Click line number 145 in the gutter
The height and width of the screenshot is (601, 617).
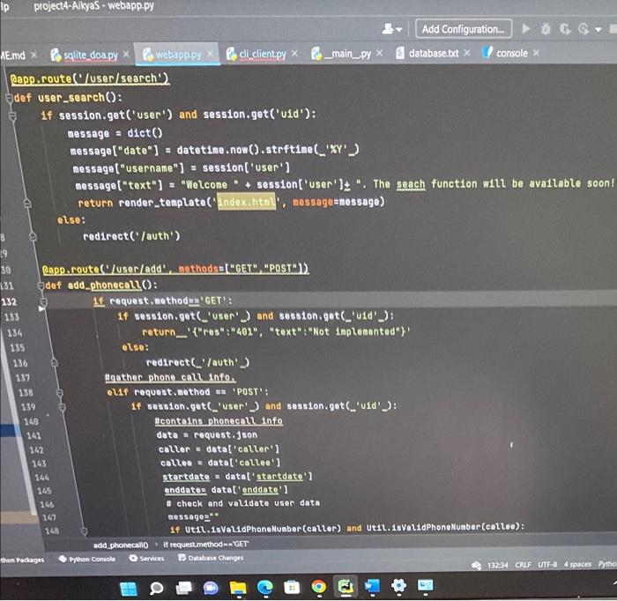pyautogui.click(x=44, y=491)
